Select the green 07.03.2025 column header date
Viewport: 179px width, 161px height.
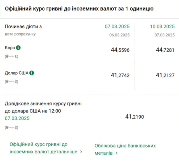pyautogui.click(x=117, y=27)
